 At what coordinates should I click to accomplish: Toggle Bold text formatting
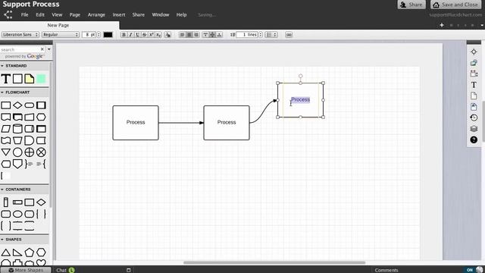pyautogui.click(x=124, y=35)
